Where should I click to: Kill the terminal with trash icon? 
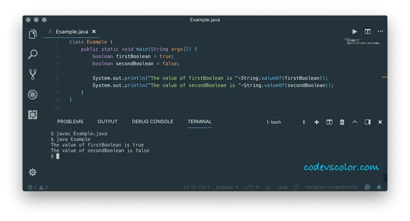click(342, 122)
